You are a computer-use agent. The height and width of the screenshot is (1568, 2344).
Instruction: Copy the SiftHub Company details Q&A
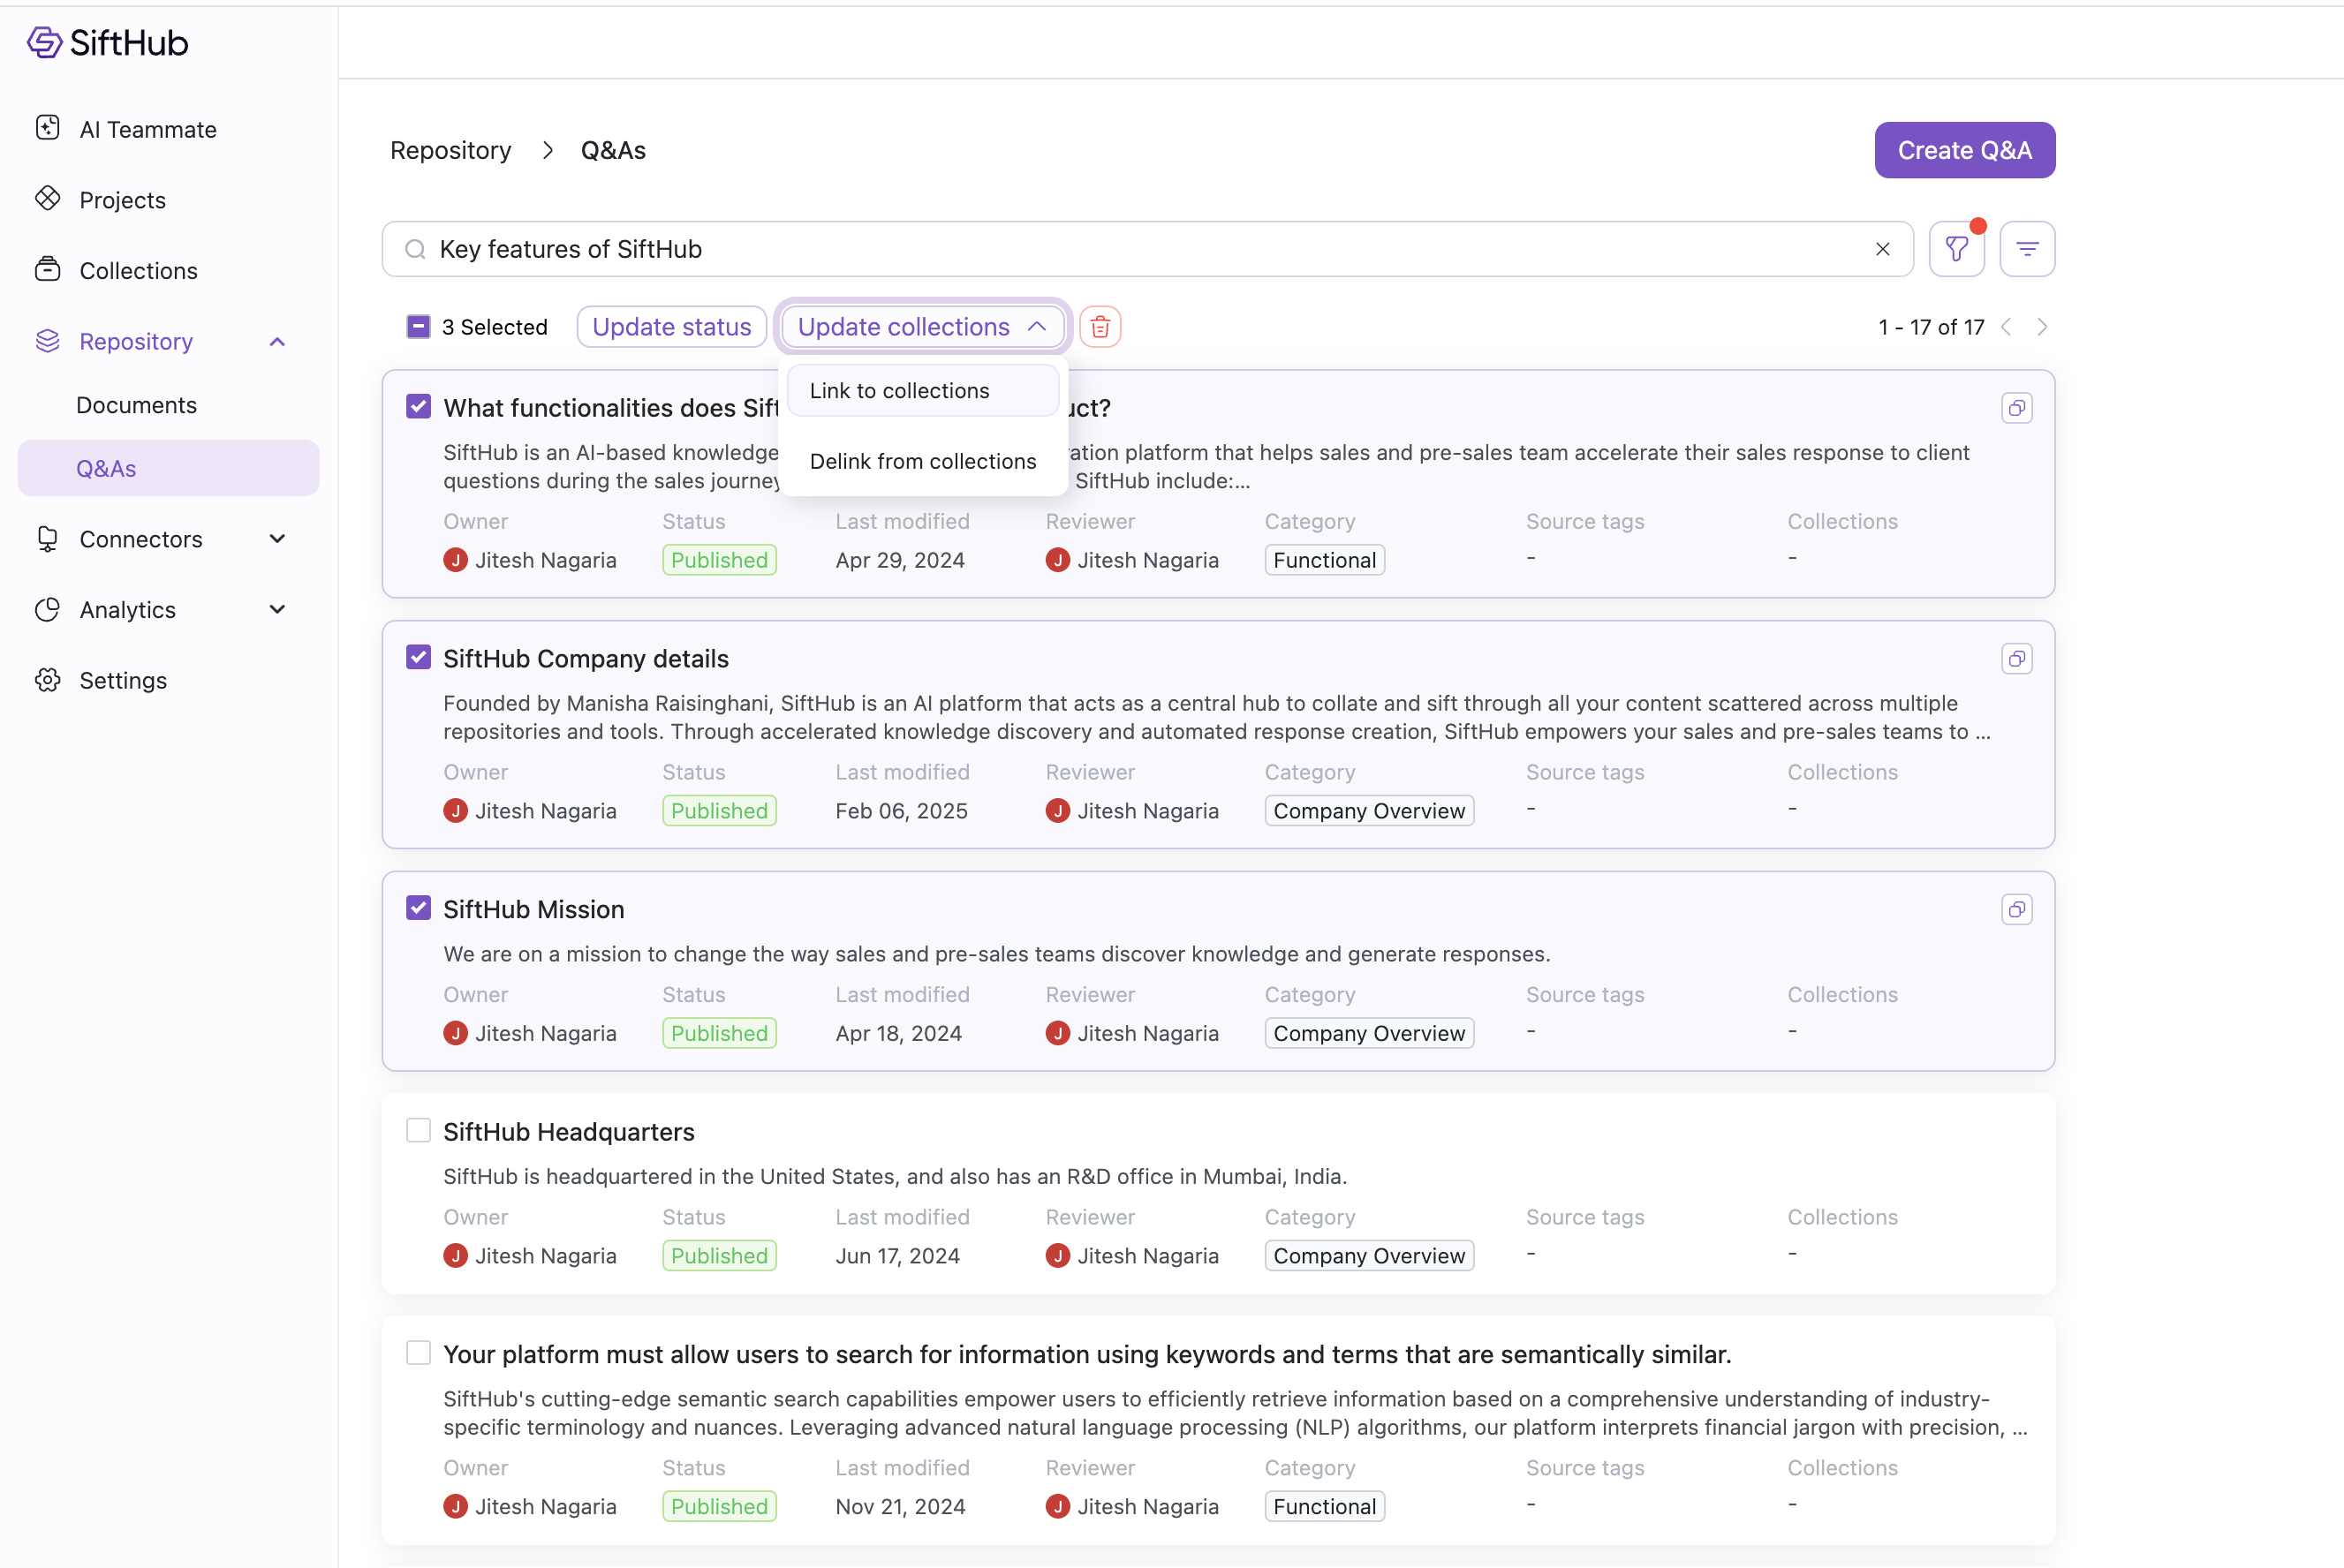pos(2015,659)
